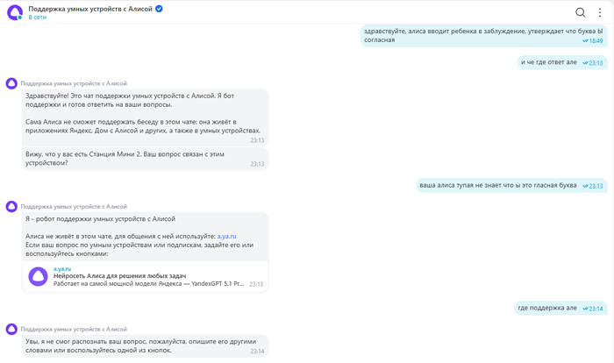Click bot avatar beside the 'Здравствуйте!' greeting message
The width and height of the screenshot is (614, 363).
[11, 83]
